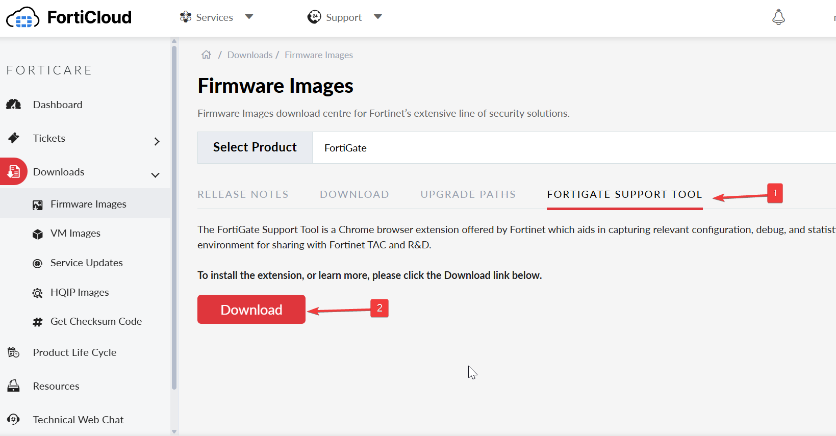
Task: Click the Select Product label
Action: tap(255, 147)
